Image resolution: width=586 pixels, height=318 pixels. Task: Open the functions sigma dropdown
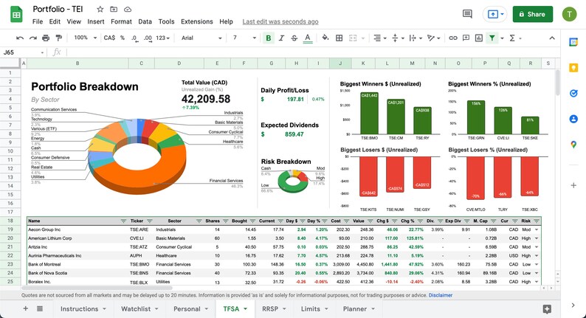pyautogui.click(x=515, y=38)
